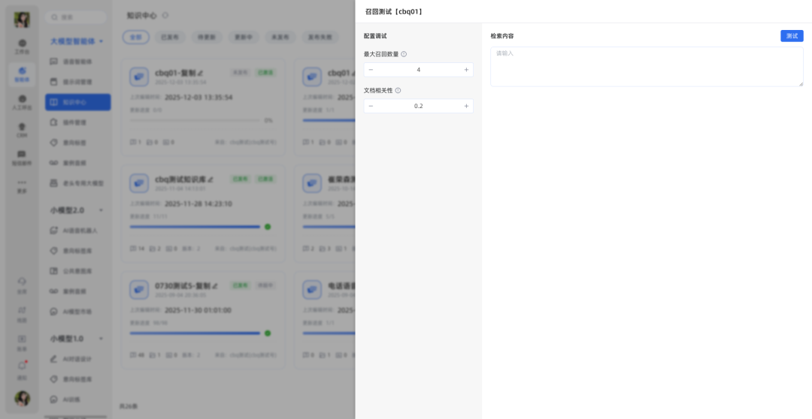Grab the resize handle of 检索内容 textarea
The width and height of the screenshot is (812, 419).
[x=801, y=84]
